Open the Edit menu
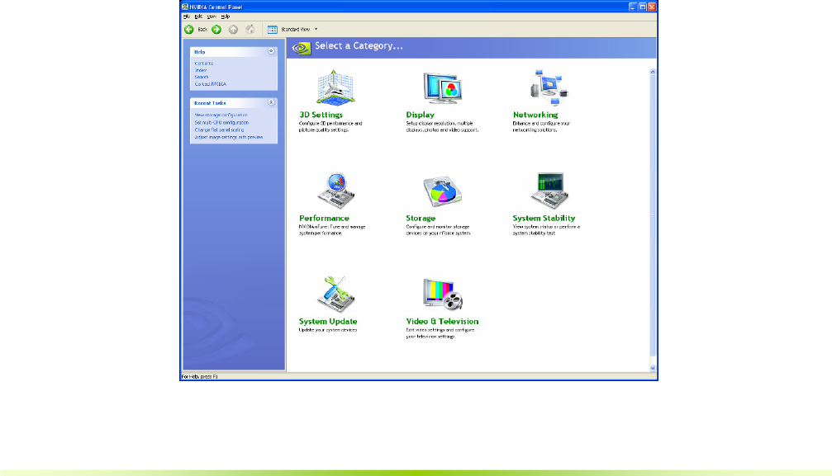 (x=198, y=16)
